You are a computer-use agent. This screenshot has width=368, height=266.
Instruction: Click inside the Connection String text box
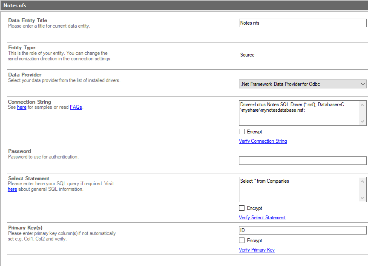(299, 113)
